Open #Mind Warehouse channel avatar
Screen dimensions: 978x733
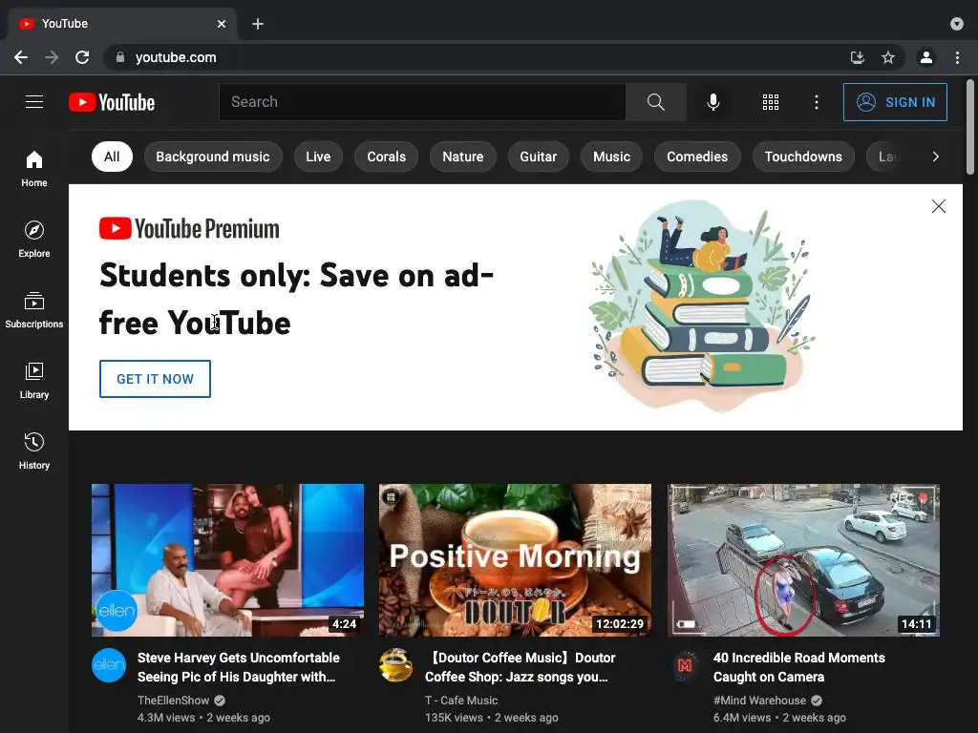tap(684, 665)
